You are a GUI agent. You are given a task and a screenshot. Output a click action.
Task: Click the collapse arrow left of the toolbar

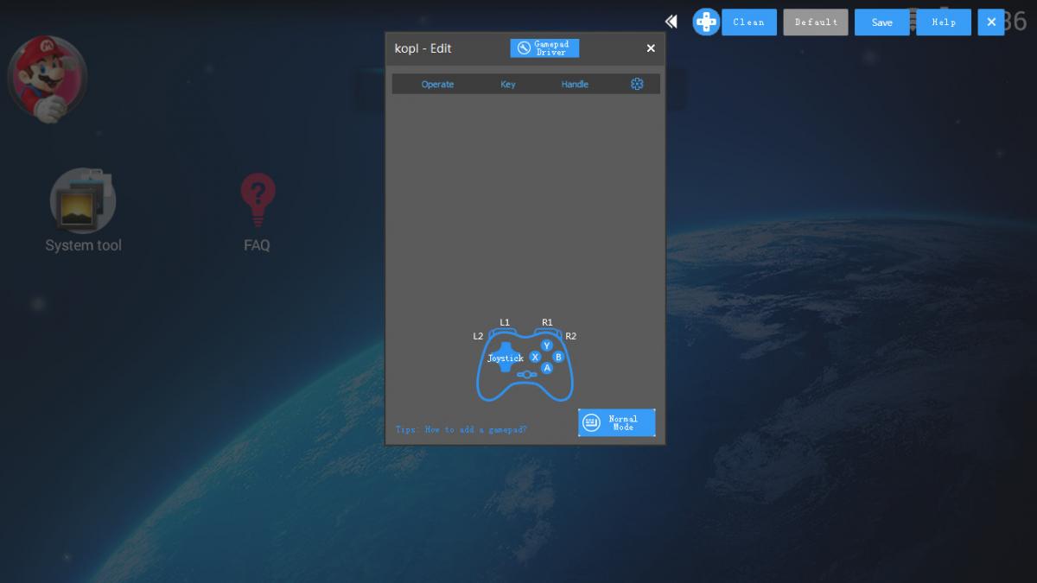click(x=671, y=21)
